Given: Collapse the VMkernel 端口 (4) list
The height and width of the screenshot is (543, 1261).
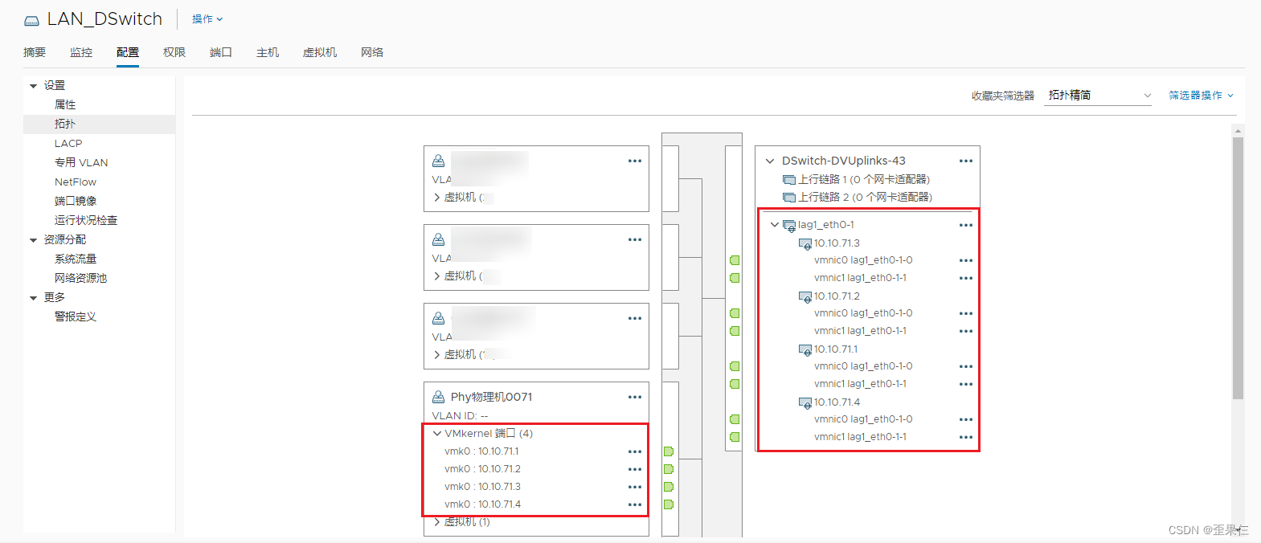Looking at the screenshot, I should (x=437, y=433).
